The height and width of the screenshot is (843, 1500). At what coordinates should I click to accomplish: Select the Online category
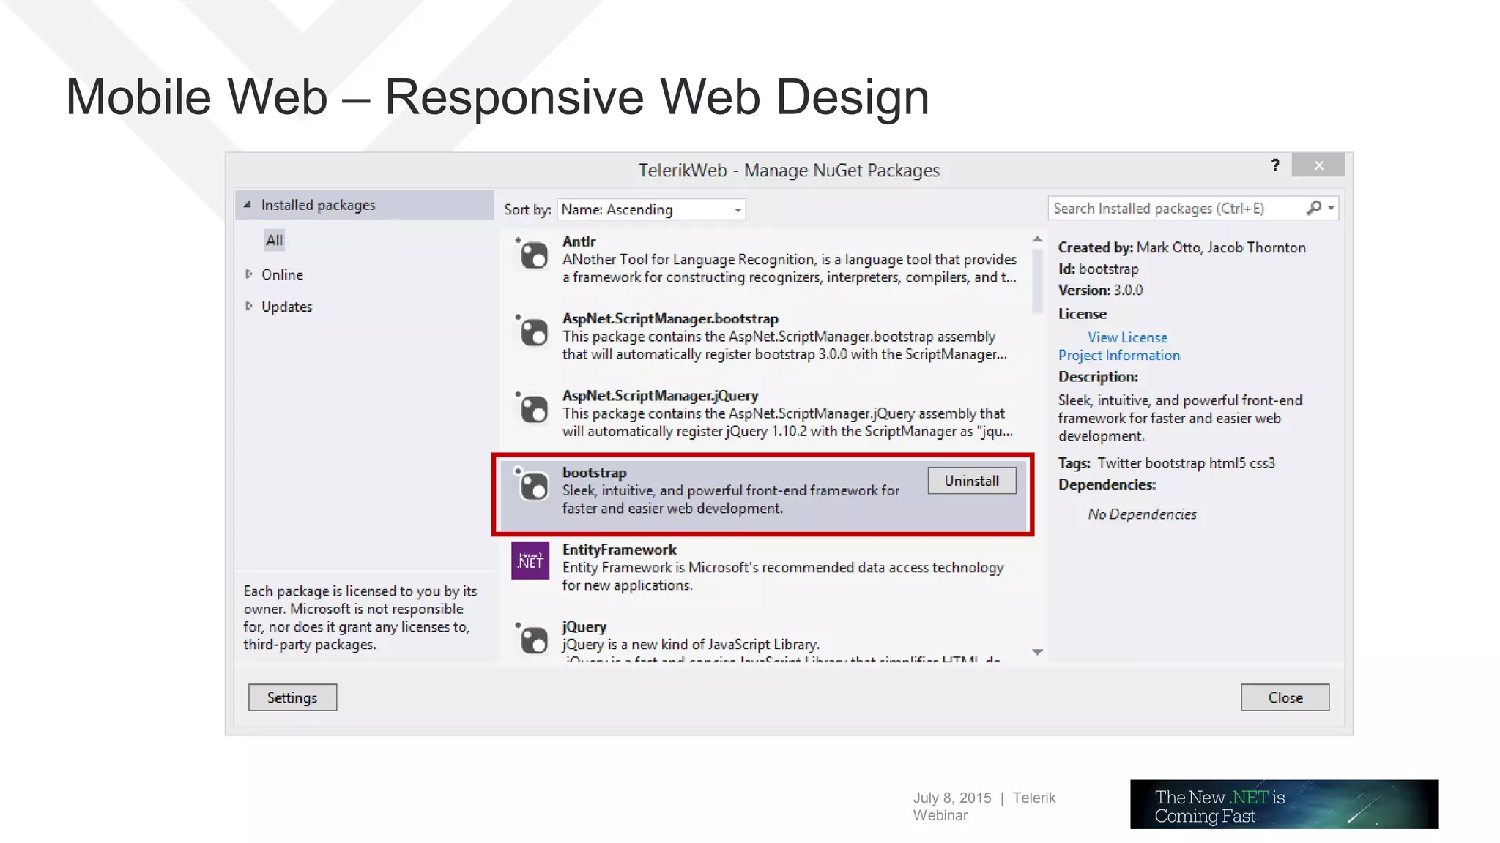[282, 274]
